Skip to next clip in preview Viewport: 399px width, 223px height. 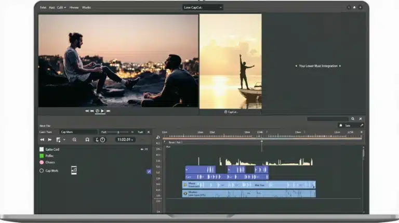[108, 111]
